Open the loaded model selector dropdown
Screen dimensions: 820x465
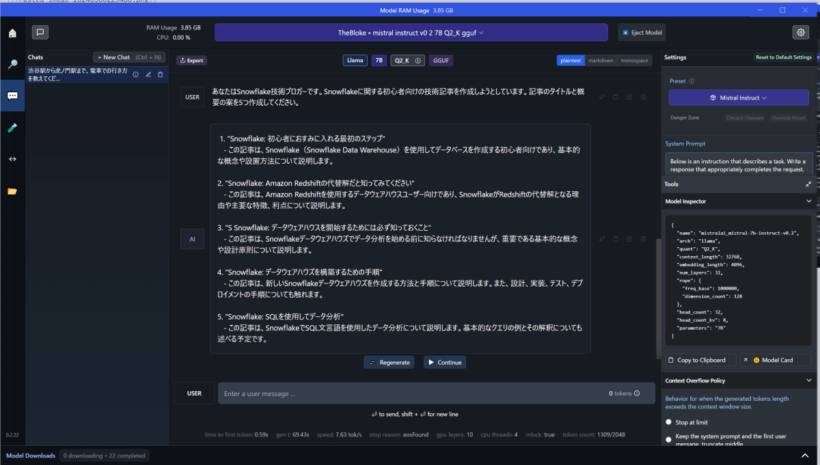(411, 33)
